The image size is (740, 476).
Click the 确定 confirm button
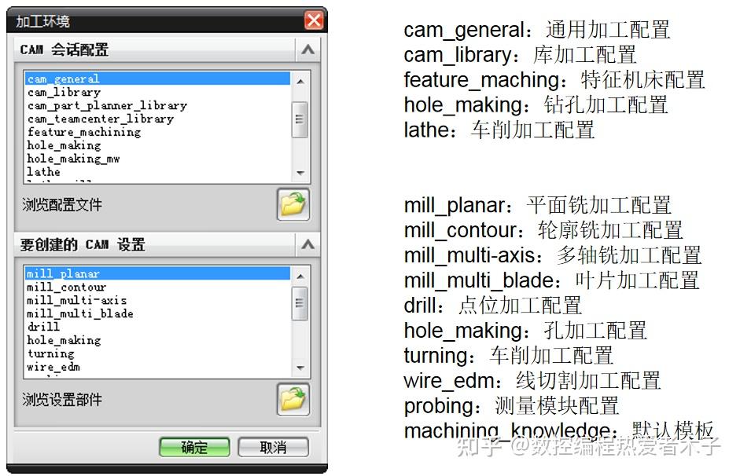(193, 446)
